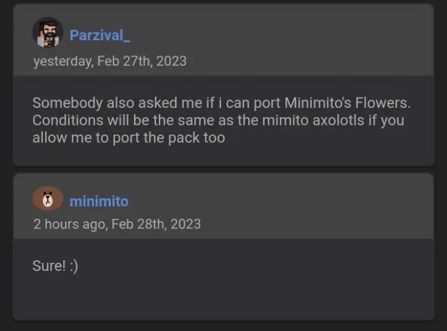Click minimito's brown bear avatar
Viewport: 447px width, 331px height.
point(47,200)
